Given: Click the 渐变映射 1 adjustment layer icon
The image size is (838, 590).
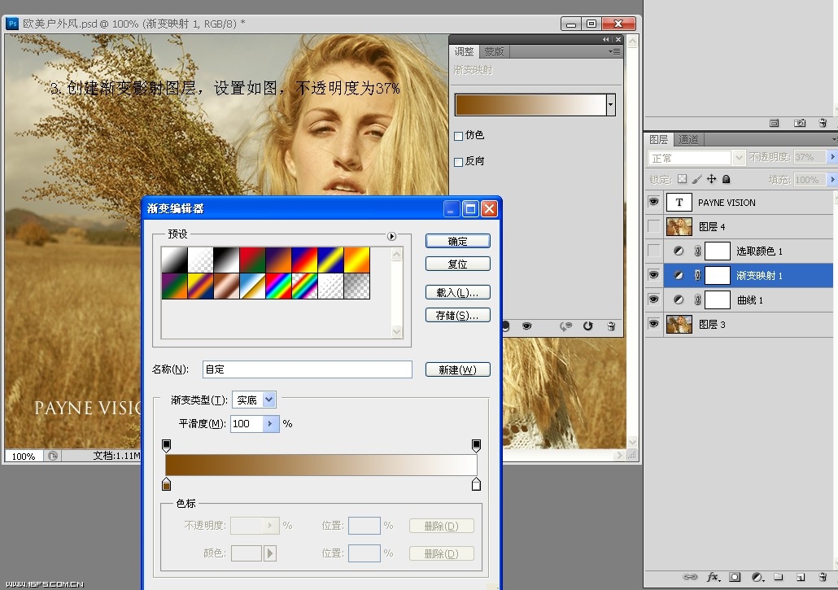Looking at the screenshot, I should pyautogui.click(x=679, y=276).
